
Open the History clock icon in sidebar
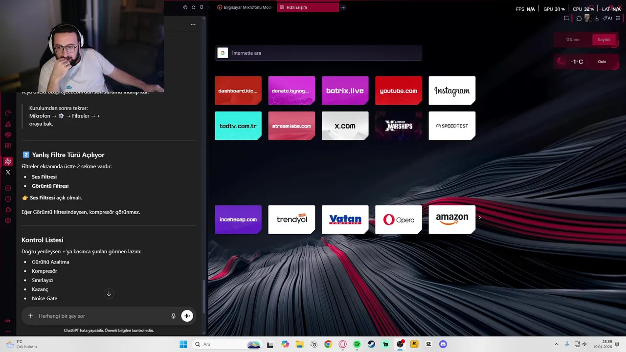click(x=8, y=199)
